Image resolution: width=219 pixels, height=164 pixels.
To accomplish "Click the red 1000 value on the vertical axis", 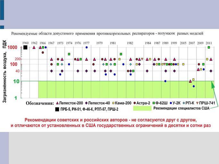I will [13, 47].
